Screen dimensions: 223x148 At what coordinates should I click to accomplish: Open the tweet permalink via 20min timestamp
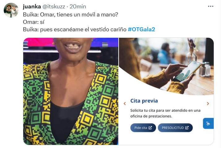[x=78, y=7]
